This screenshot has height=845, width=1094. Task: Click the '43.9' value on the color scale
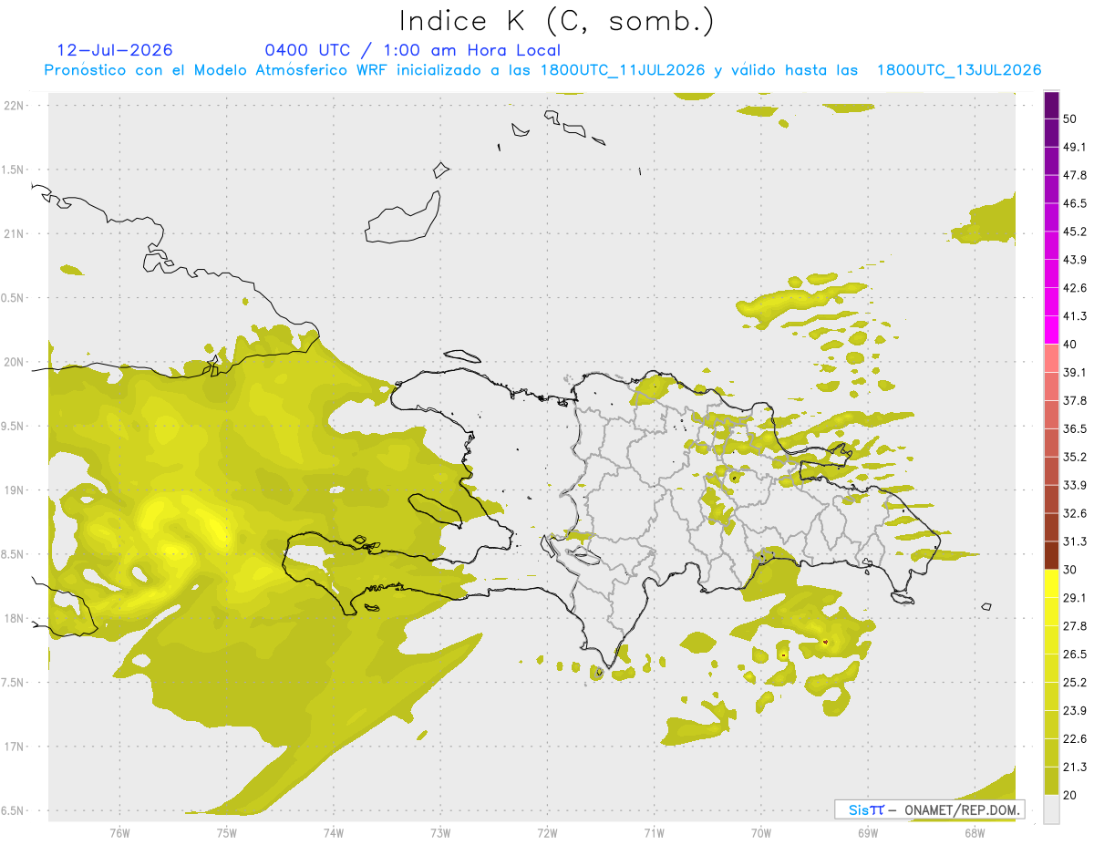(x=1075, y=261)
